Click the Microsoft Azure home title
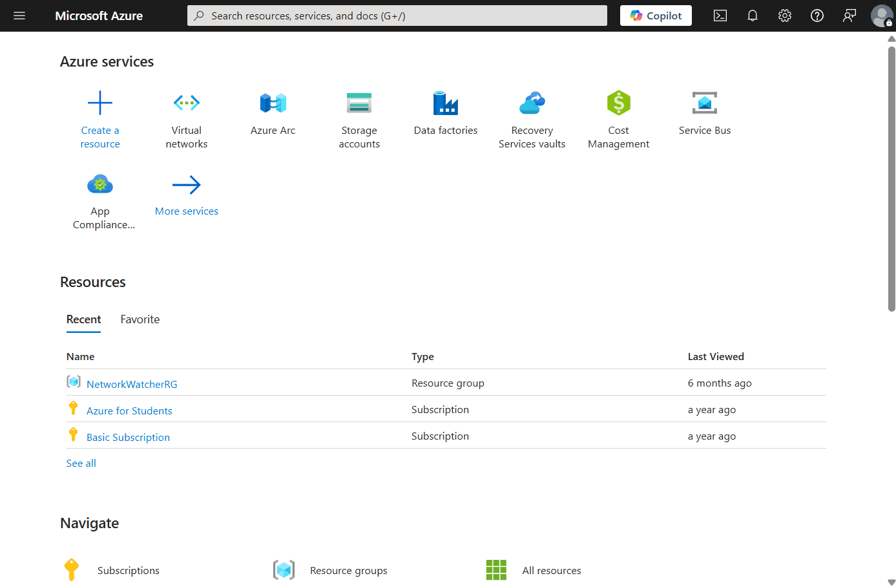Viewport: 896px width, 587px height. pyautogui.click(x=99, y=16)
